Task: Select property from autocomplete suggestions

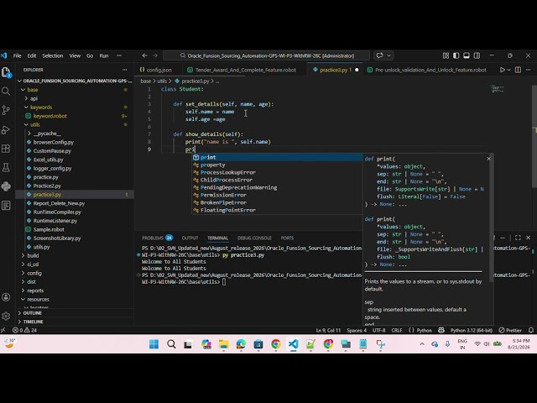Action: 277,165
